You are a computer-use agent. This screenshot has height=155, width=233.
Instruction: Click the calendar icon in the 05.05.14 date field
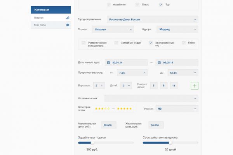pyautogui.click(x=159, y=63)
